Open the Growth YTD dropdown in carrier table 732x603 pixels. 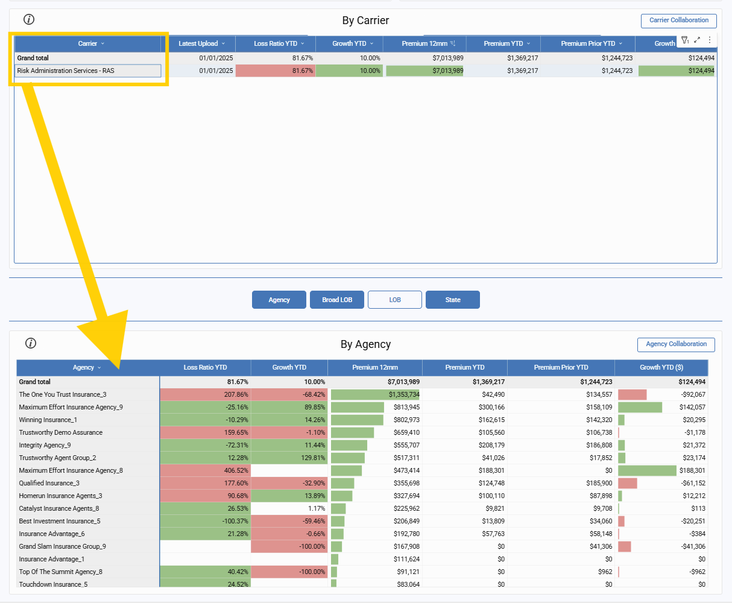pos(372,43)
